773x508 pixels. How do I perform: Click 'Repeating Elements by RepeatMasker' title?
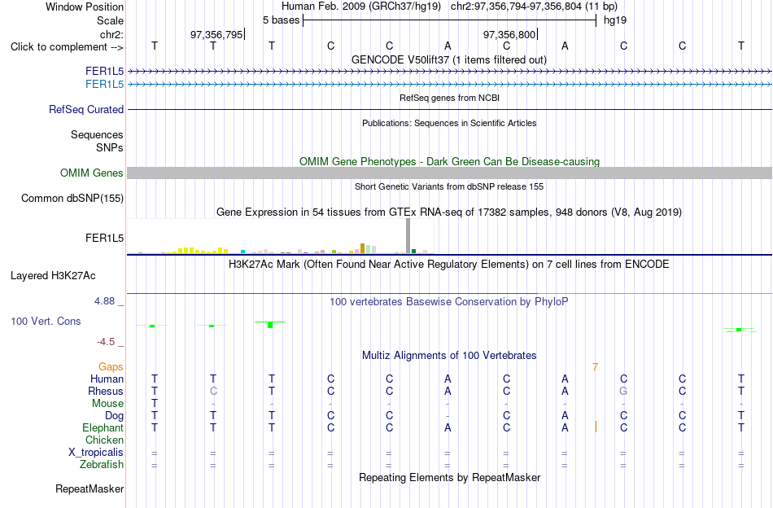[449, 477]
